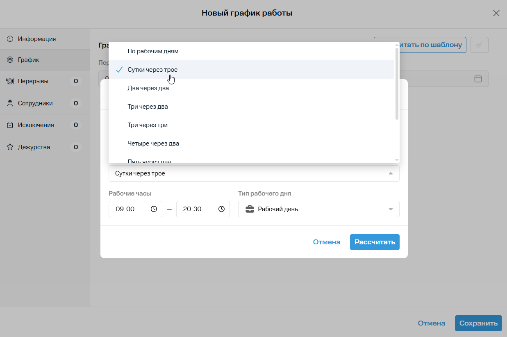
Task: Click the dropdown list scrollbar thumb
Action: (397, 84)
